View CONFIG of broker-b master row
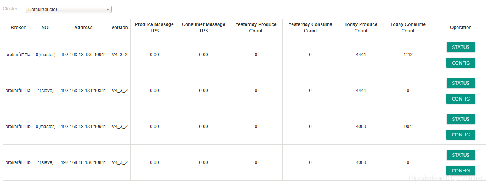The image size is (486, 185). tap(460, 135)
